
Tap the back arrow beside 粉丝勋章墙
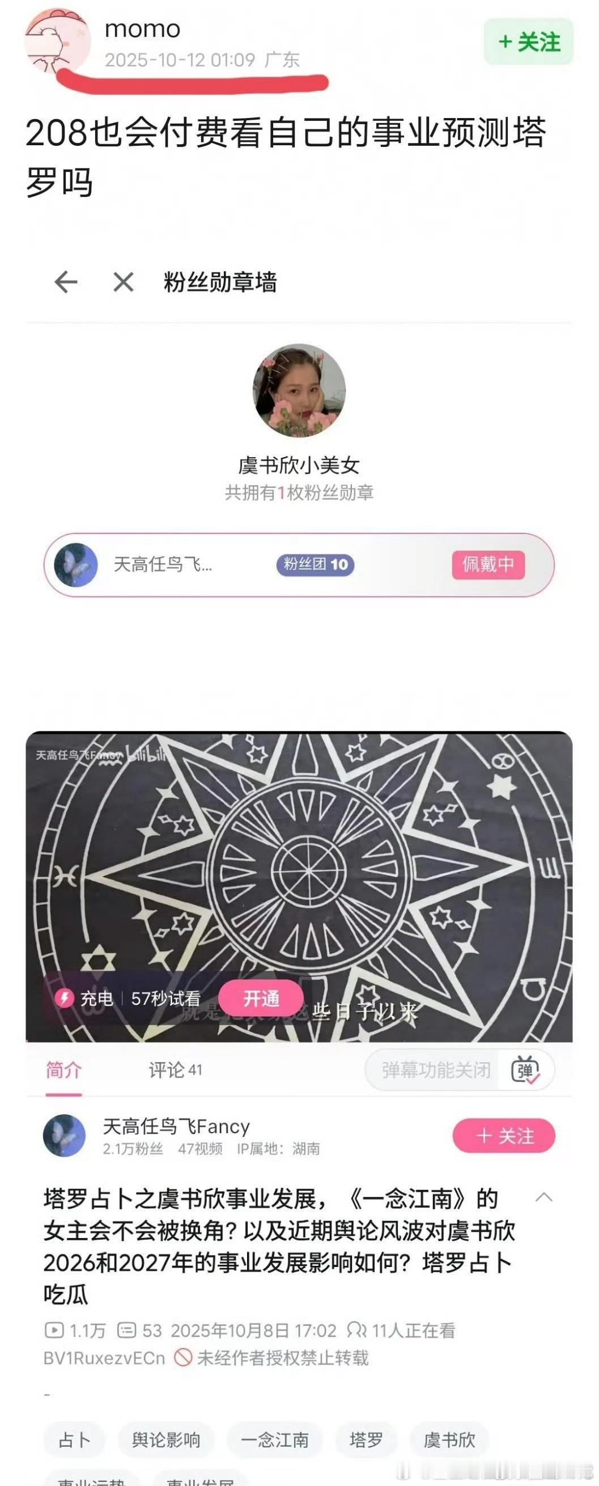[x=66, y=282]
